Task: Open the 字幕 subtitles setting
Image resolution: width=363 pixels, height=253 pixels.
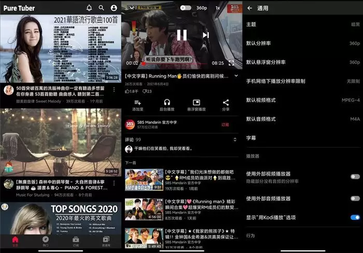Action: [303, 138]
